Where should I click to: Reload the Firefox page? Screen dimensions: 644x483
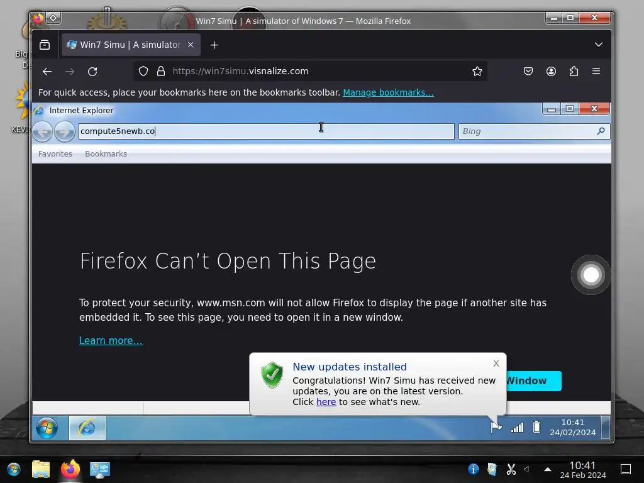click(x=92, y=72)
